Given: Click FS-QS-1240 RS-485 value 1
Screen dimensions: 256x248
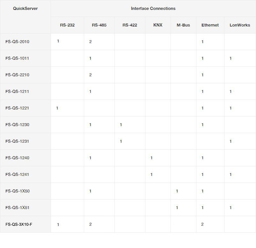Looking at the screenshot, I should coord(90,158).
